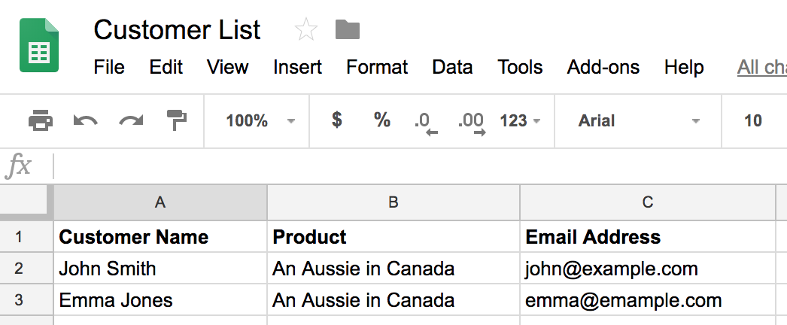Open the 100% zoom dropdown

[260, 121]
